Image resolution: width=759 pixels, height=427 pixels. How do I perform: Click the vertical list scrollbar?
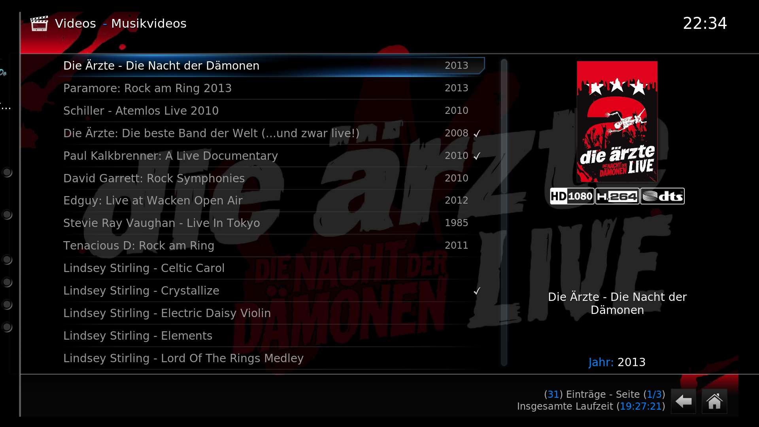pyautogui.click(x=504, y=213)
